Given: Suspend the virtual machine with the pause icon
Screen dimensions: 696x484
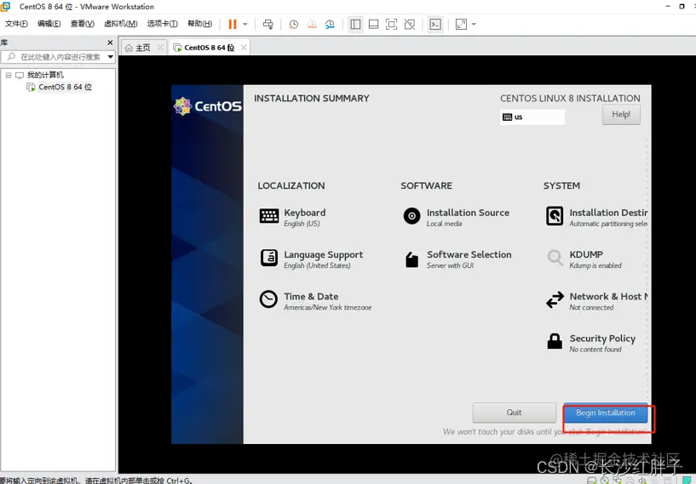Looking at the screenshot, I should (233, 25).
